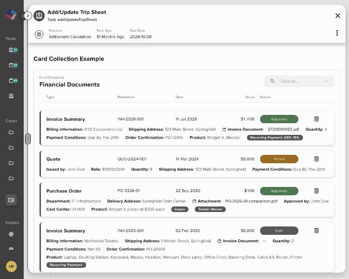Viewport: 349px width, 279px height.
Task: Click the Quote card title
Action: (53, 159)
